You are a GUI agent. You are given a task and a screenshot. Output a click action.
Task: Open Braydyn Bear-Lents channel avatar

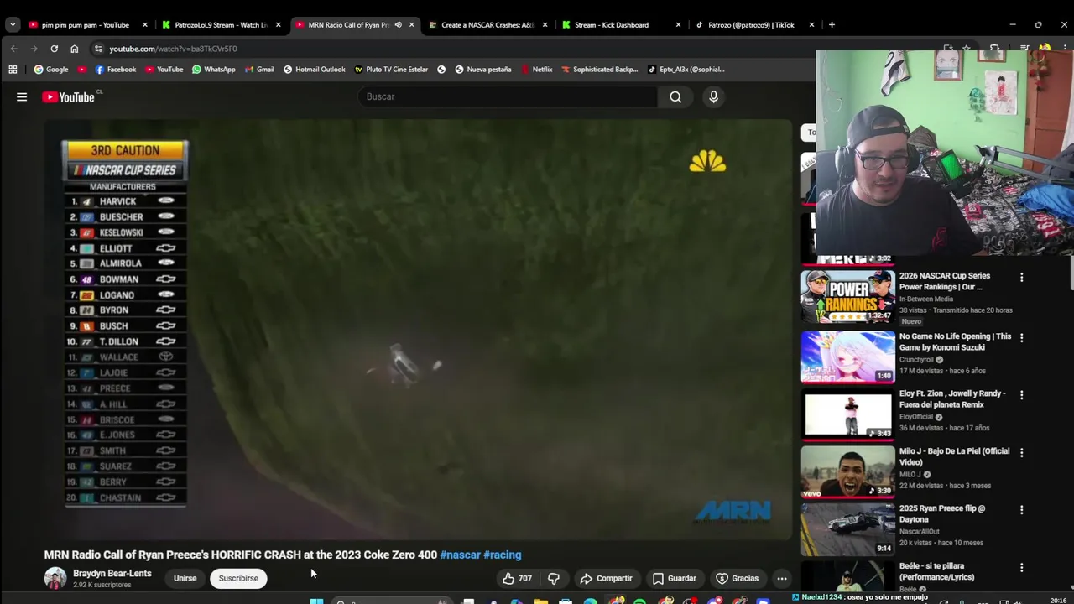tap(55, 578)
